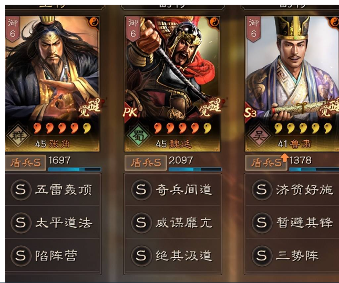Tap the yin-yang icon on Wei Yan's card
Image resolution: width=339 pixels, height=283 pixels.
pos(214,22)
